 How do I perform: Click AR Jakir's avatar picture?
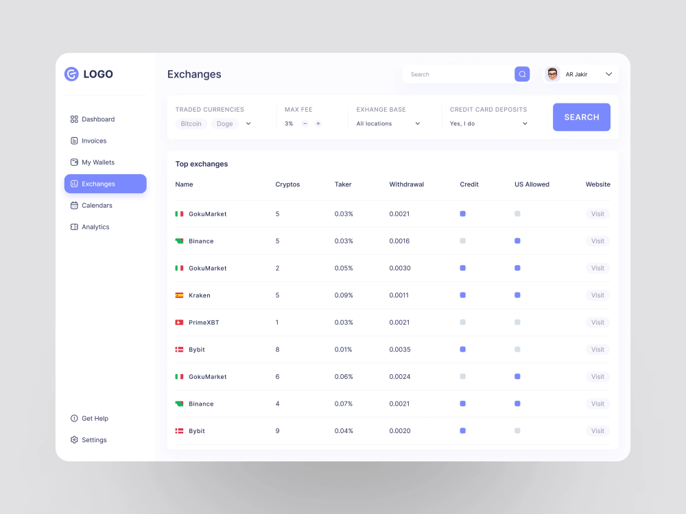[x=552, y=74]
